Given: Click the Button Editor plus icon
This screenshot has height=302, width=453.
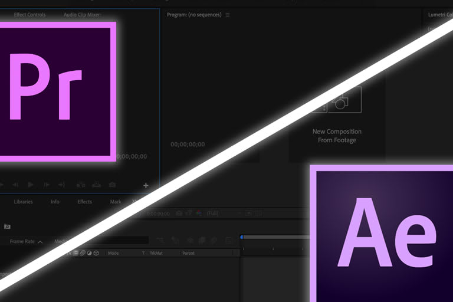Looking at the screenshot, I should (146, 185).
